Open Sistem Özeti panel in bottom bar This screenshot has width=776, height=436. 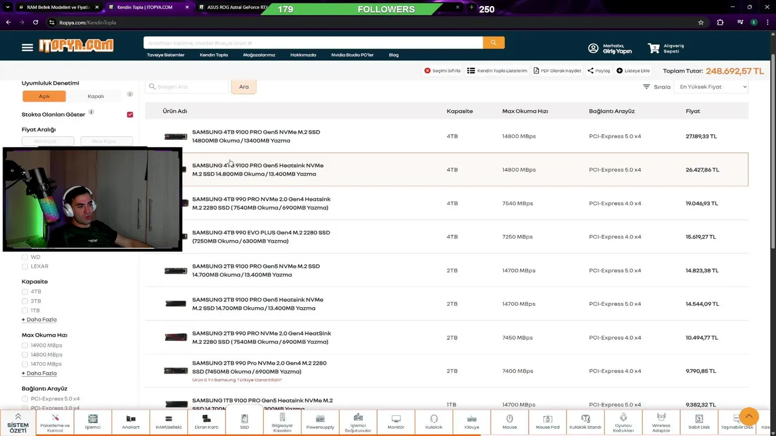[18, 423]
